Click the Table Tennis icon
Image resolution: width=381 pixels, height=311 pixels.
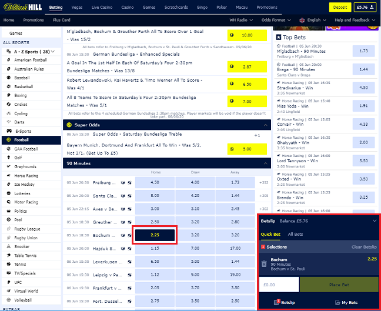9,255
